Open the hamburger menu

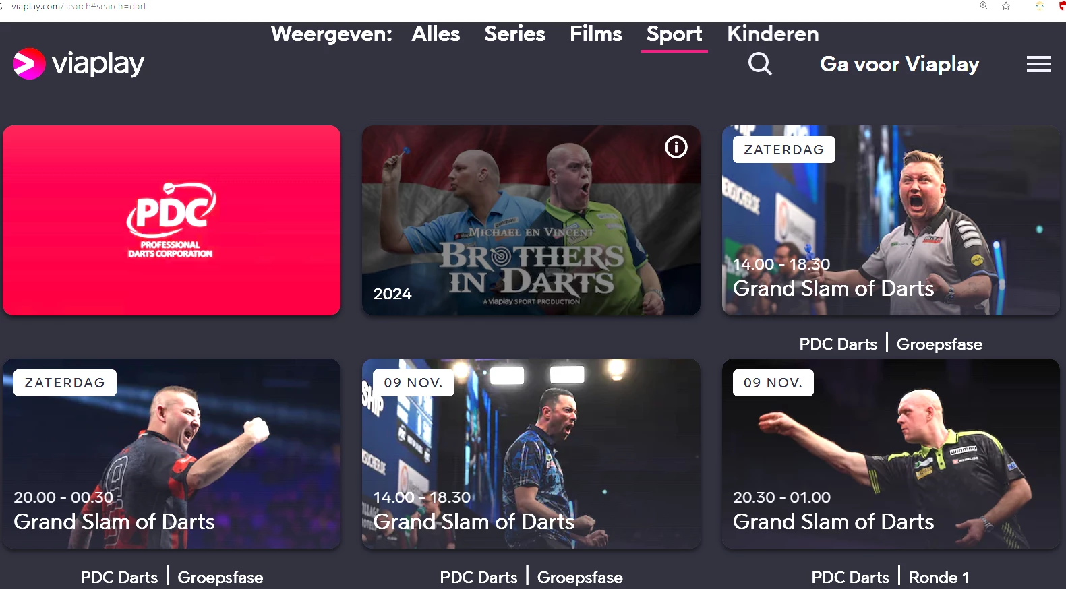pos(1038,64)
